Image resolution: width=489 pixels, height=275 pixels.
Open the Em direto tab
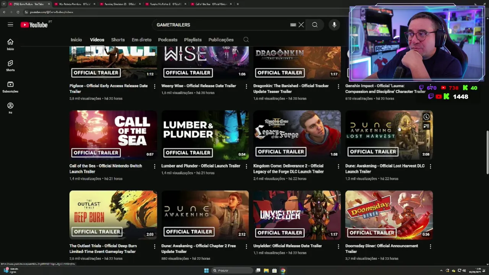[141, 40]
